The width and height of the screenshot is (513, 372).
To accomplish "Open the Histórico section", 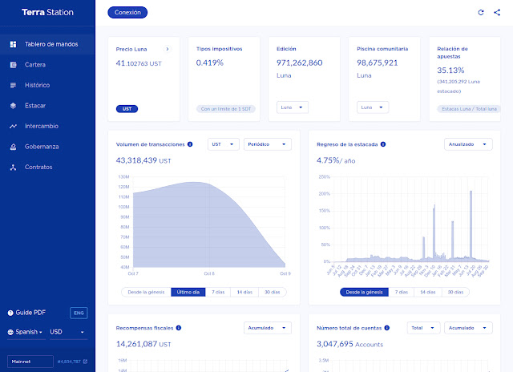I will [47, 86].
